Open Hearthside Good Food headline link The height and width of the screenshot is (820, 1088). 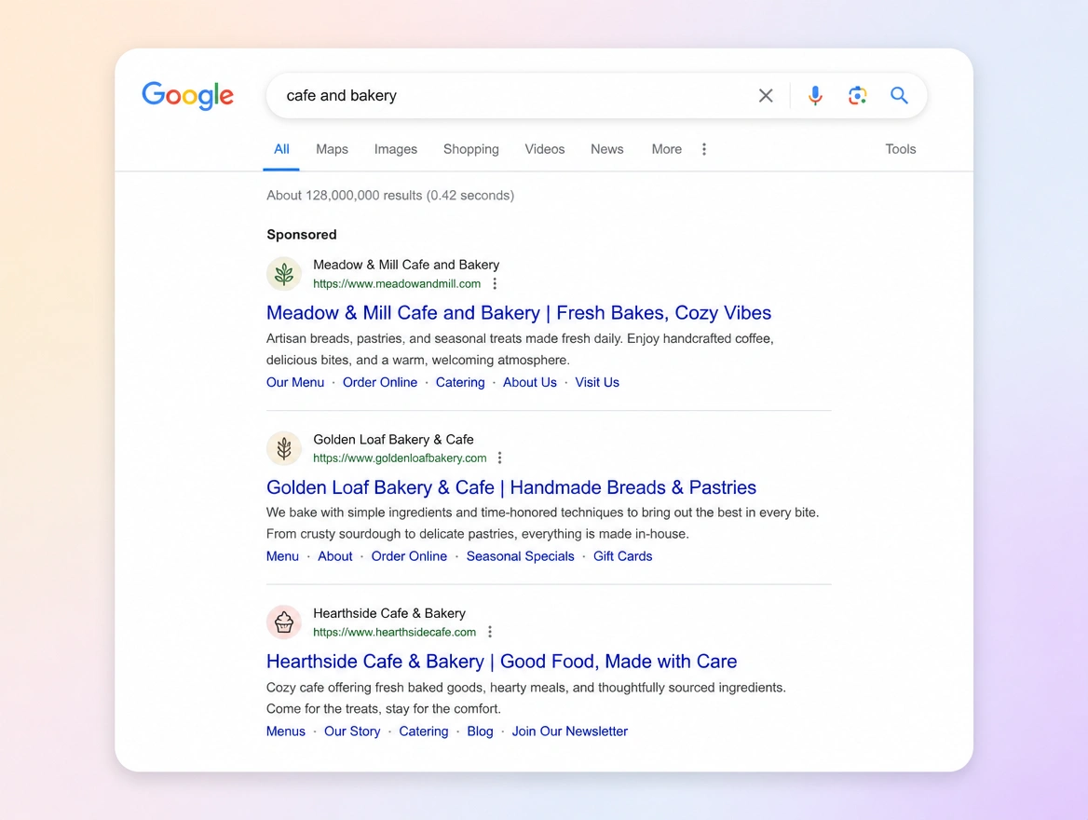[502, 661]
